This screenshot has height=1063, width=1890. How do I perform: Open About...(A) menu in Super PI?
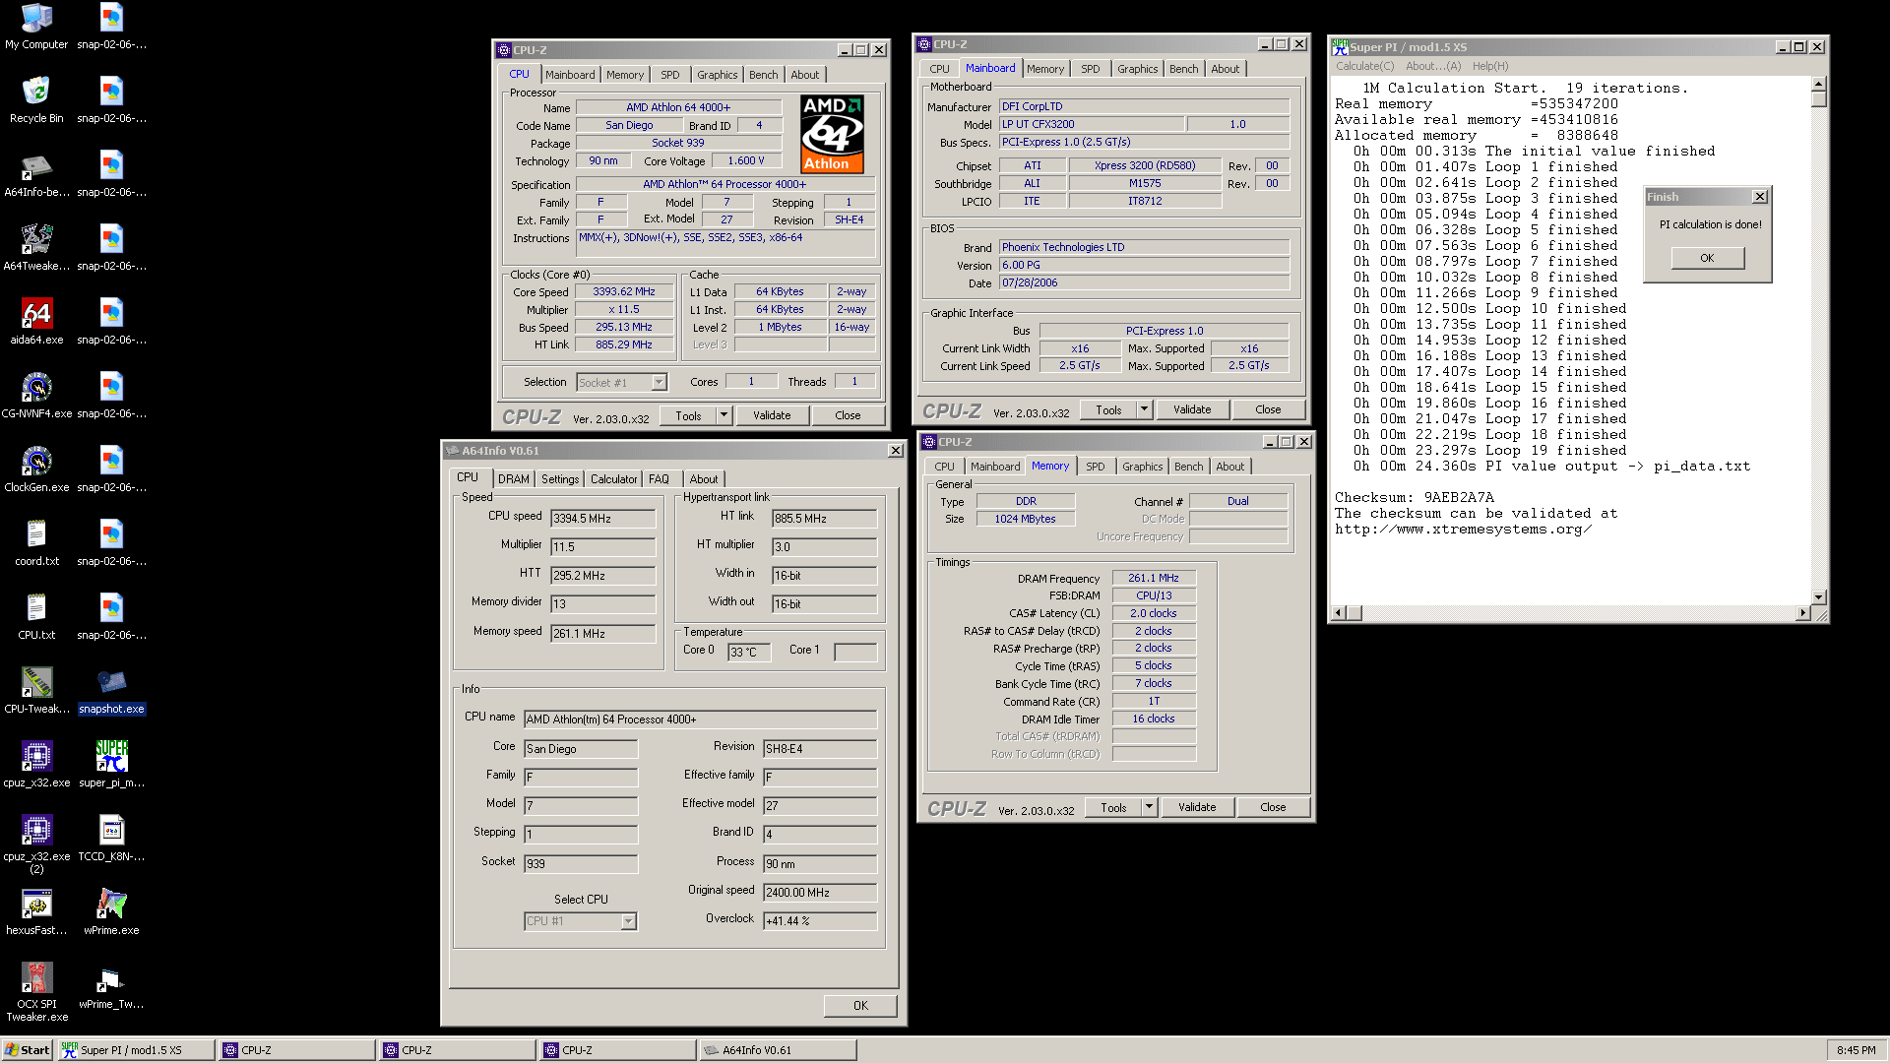(1433, 66)
